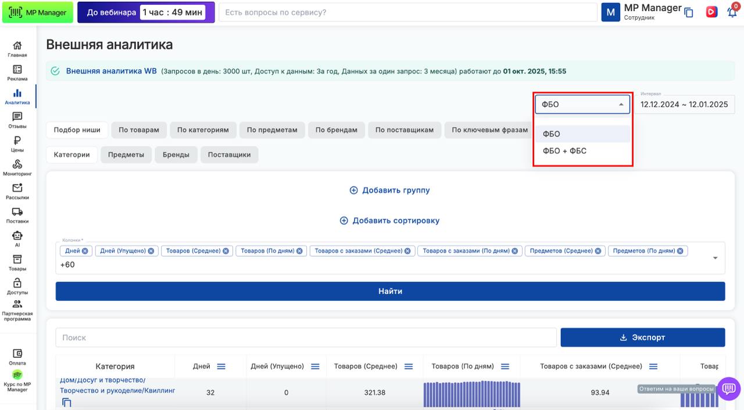Click the Поиск table search field
744x410 pixels.
[x=306, y=337]
